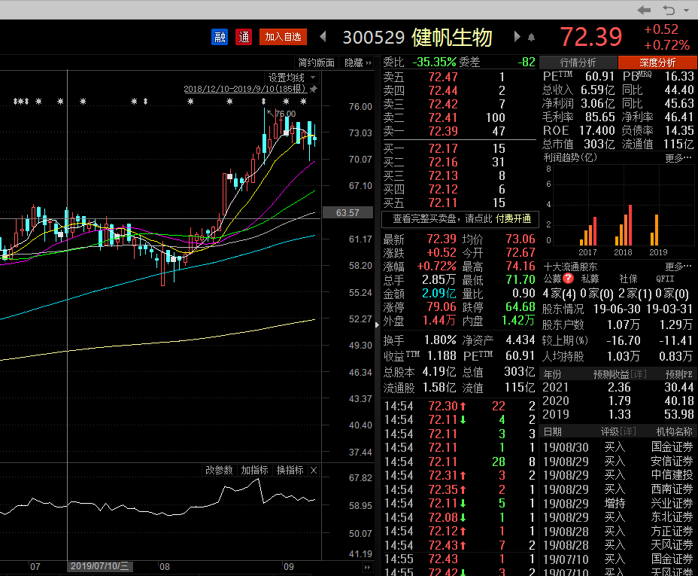Click the stock title 300529 健帆生物
This screenshot has height=576, width=698.
tap(417, 38)
